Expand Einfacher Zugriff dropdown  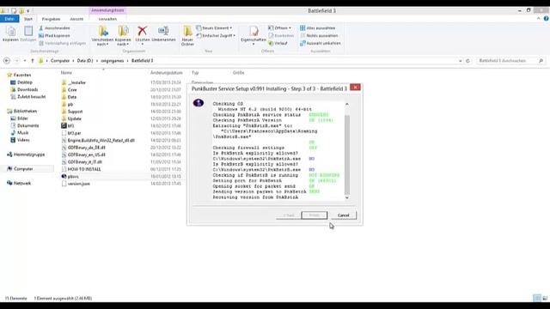point(216,36)
